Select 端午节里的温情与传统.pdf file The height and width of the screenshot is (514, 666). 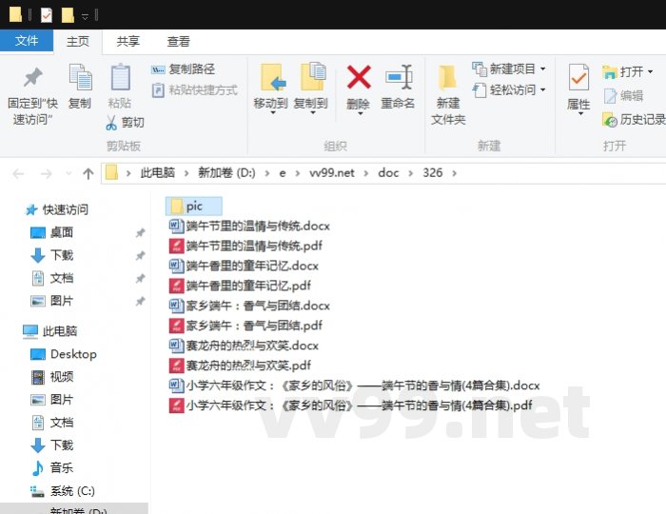pyautogui.click(x=245, y=246)
